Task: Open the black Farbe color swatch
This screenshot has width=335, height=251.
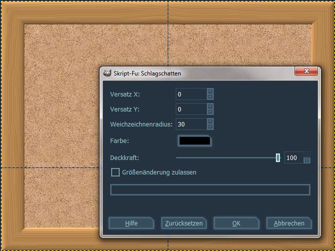Action: pos(195,141)
